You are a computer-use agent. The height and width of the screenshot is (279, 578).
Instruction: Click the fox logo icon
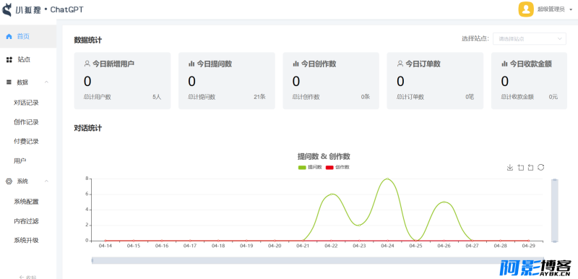(7, 9)
